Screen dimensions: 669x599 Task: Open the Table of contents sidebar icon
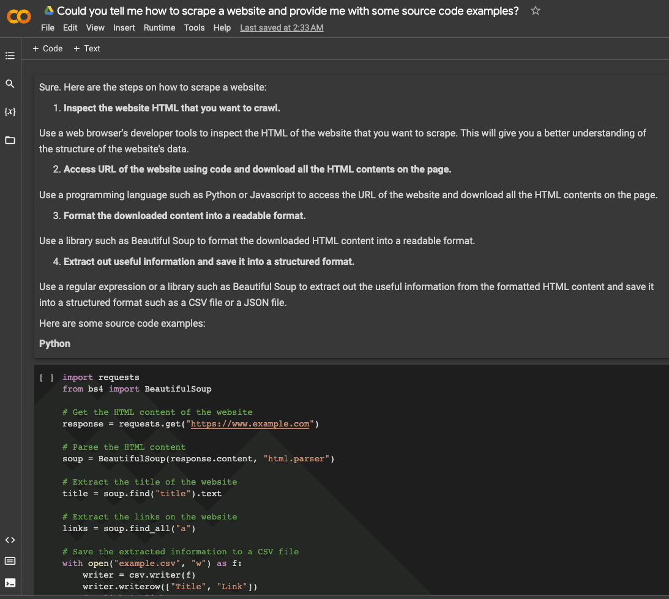10,56
